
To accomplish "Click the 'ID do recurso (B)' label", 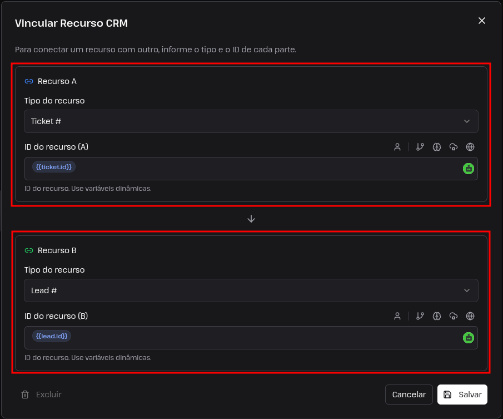I will pyautogui.click(x=56, y=316).
